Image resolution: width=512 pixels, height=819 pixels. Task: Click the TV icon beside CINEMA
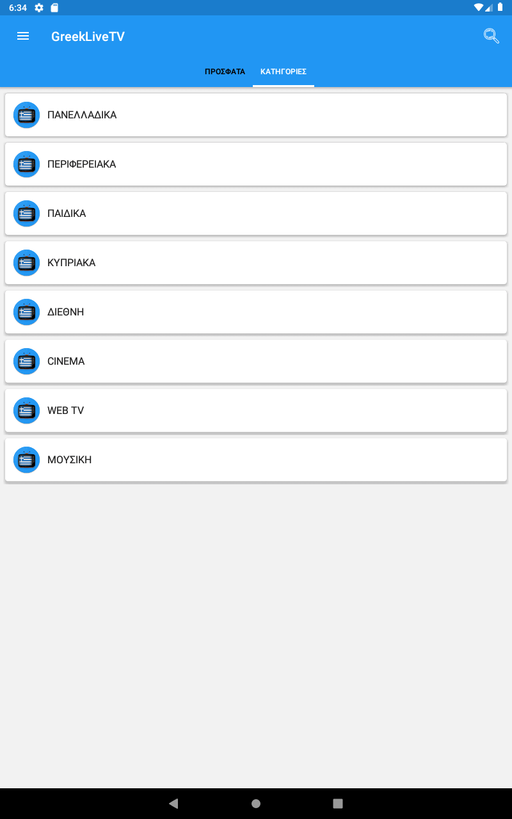point(26,362)
